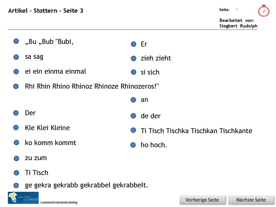
Task: Click the heading 'Artikel – Stottern – Seite 3'
Action: coord(46,11)
